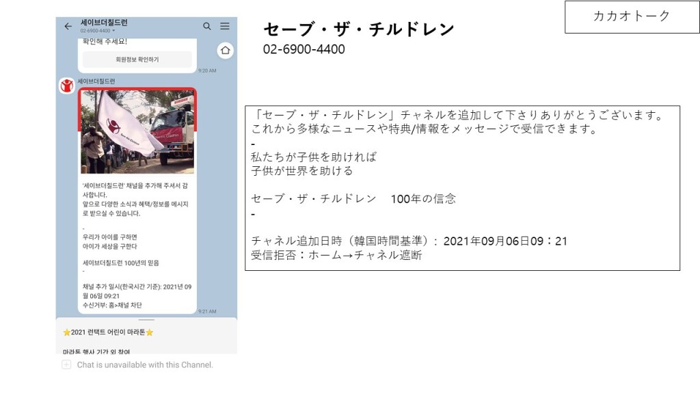The image size is (700, 394).
Task: Tap the round home icon button
Action: point(226,51)
